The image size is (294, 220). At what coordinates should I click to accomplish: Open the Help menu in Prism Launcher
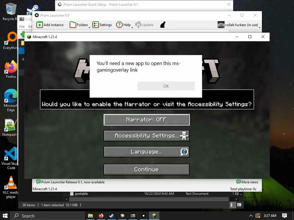click(124, 25)
